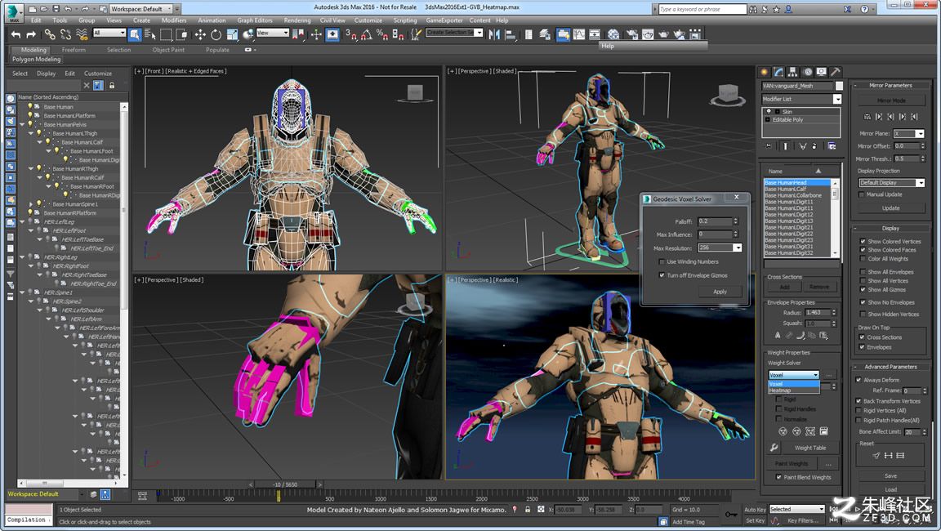Choose the Select and Scale tool
Image resolution: width=941 pixels, height=531 pixels.
232,35
